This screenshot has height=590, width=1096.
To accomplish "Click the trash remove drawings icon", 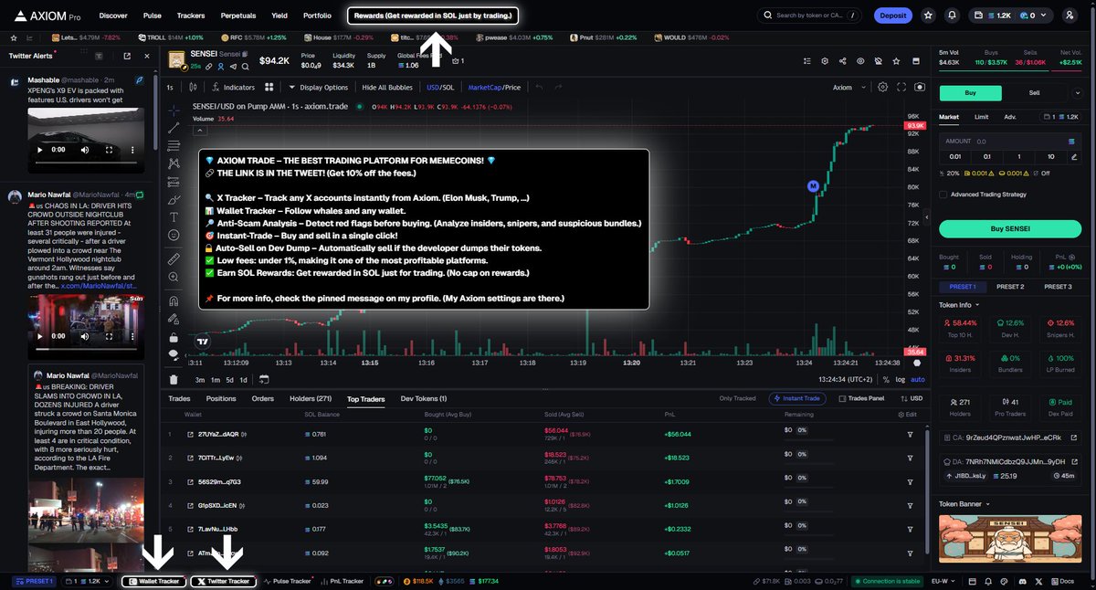I will (174, 380).
